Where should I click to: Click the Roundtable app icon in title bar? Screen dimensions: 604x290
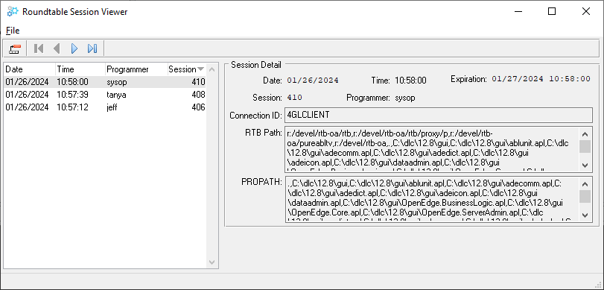pos(13,12)
